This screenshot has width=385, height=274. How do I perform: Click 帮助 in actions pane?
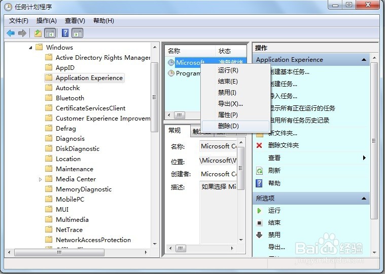pyautogui.click(x=274, y=183)
